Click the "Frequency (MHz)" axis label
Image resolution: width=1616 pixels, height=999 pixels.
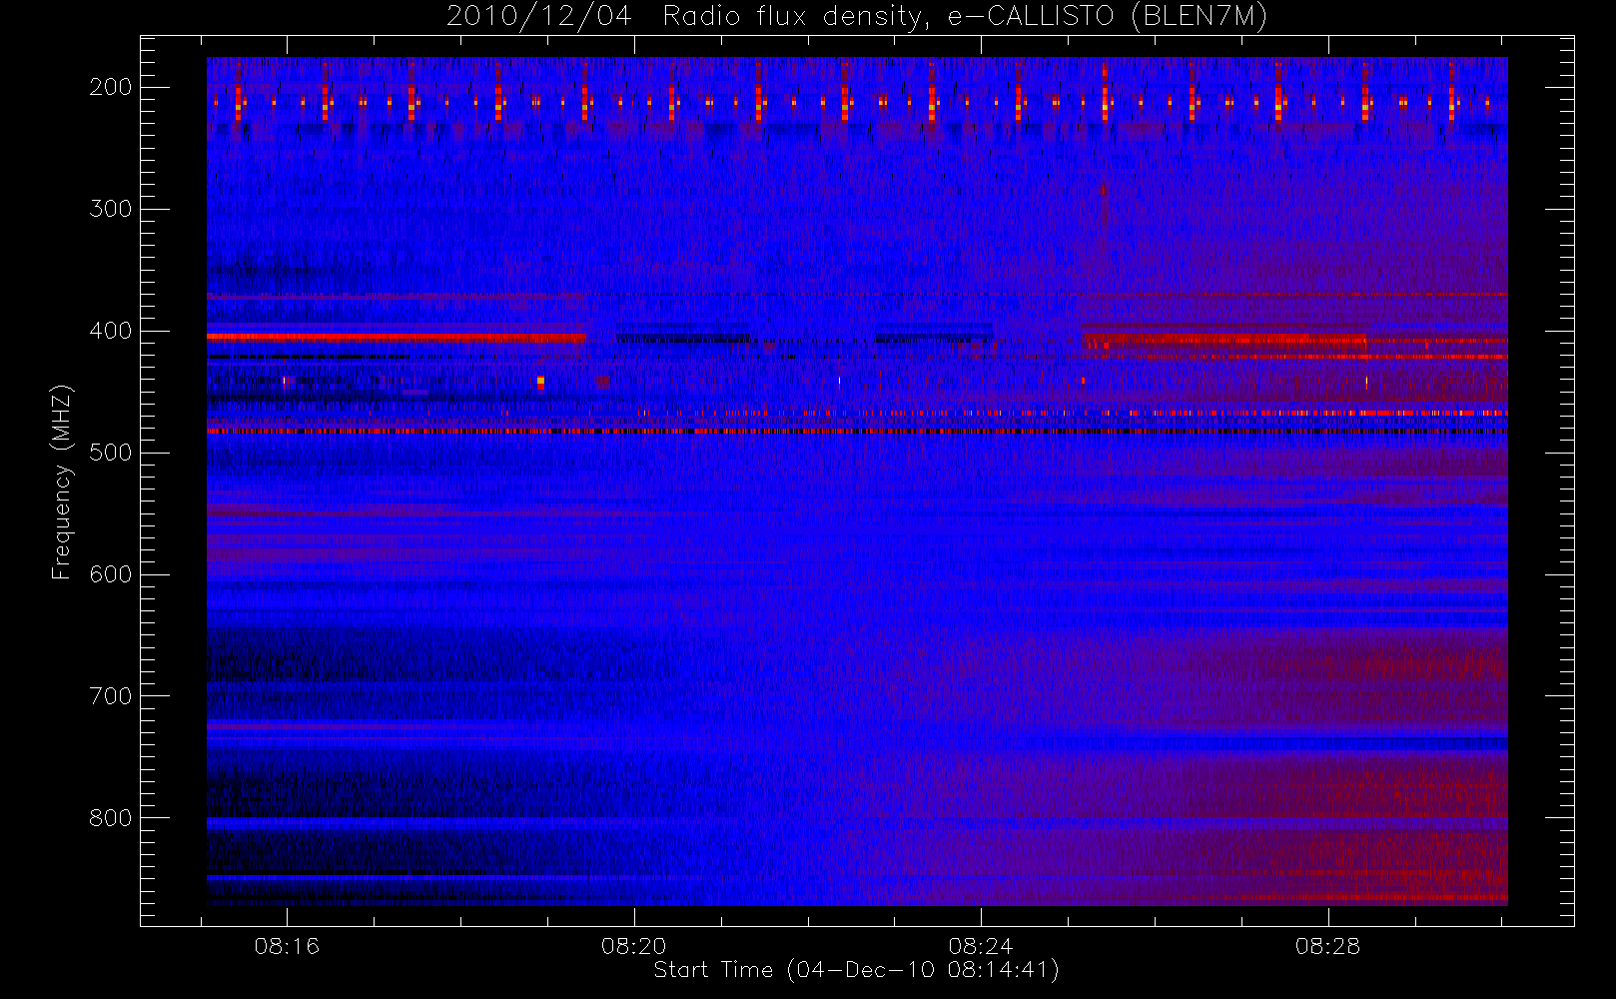[62, 483]
